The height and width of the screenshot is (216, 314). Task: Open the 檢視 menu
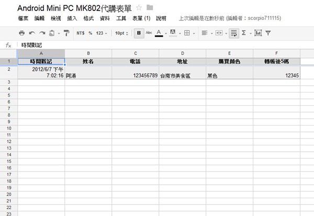tap(55, 18)
